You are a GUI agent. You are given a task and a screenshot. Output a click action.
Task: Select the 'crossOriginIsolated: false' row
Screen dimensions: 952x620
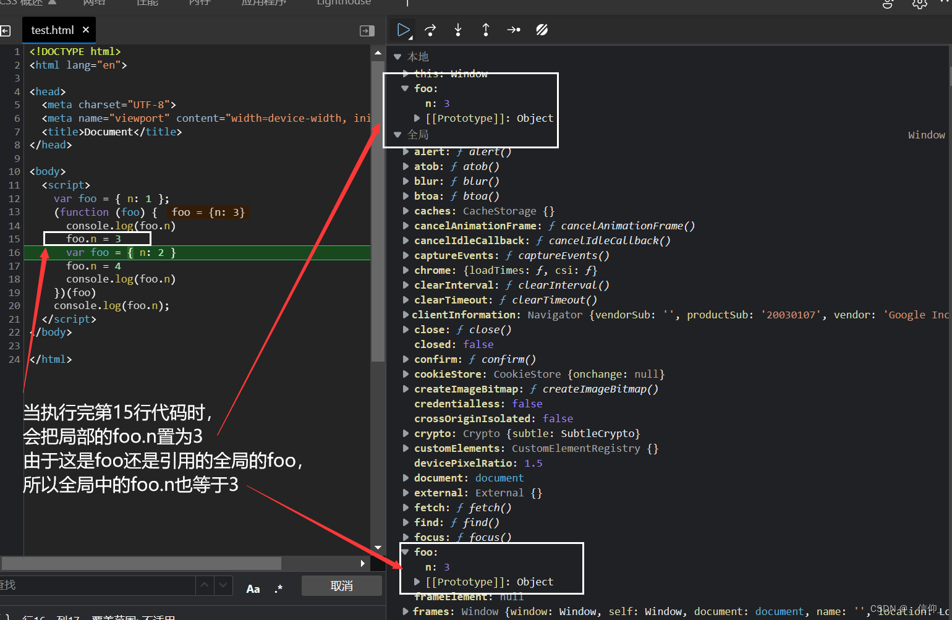pos(493,418)
